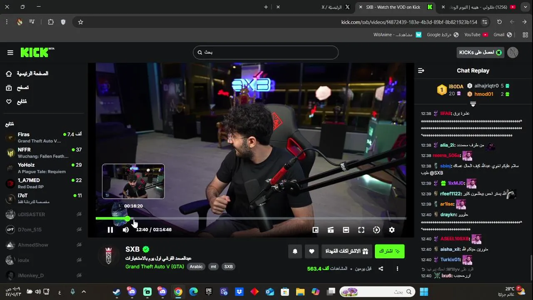Toggle the hamburger sidebar menu

pos(10,52)
